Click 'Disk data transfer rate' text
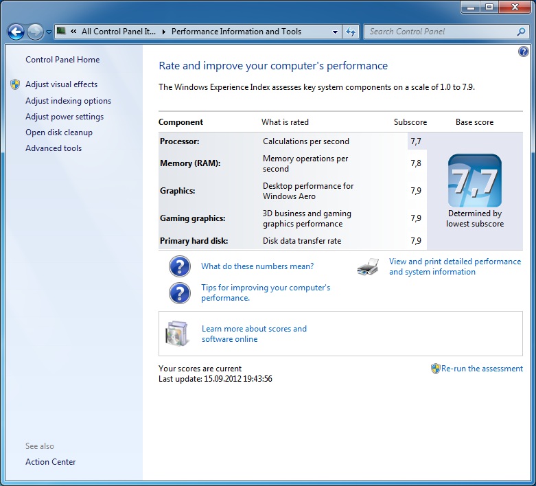The width and height of the screenshot is (536, 486). (x=302, y=241)
